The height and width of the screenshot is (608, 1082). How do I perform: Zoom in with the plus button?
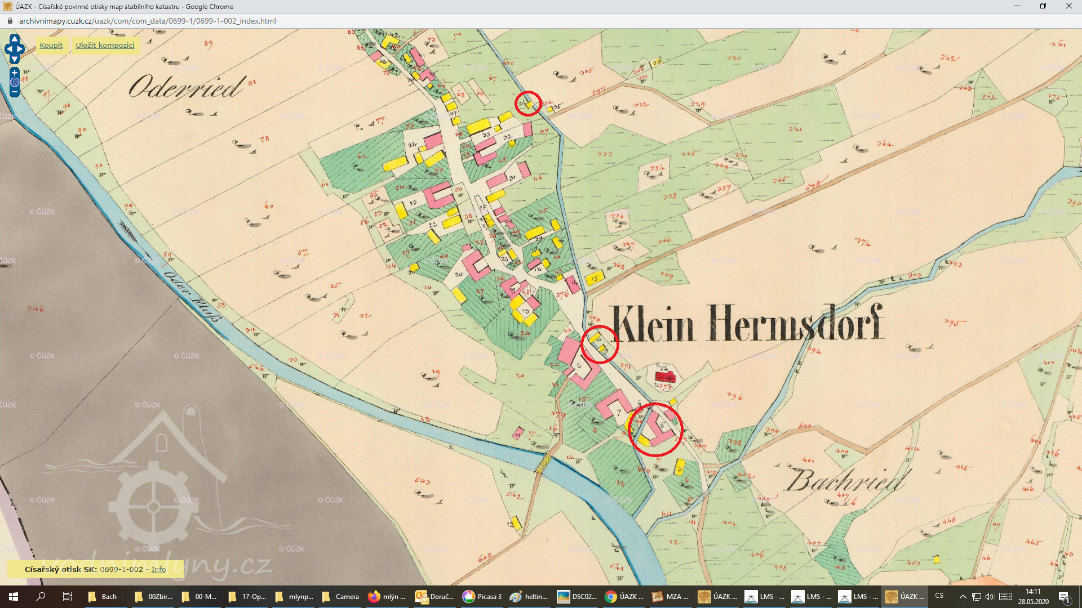[x=15, y=73]
